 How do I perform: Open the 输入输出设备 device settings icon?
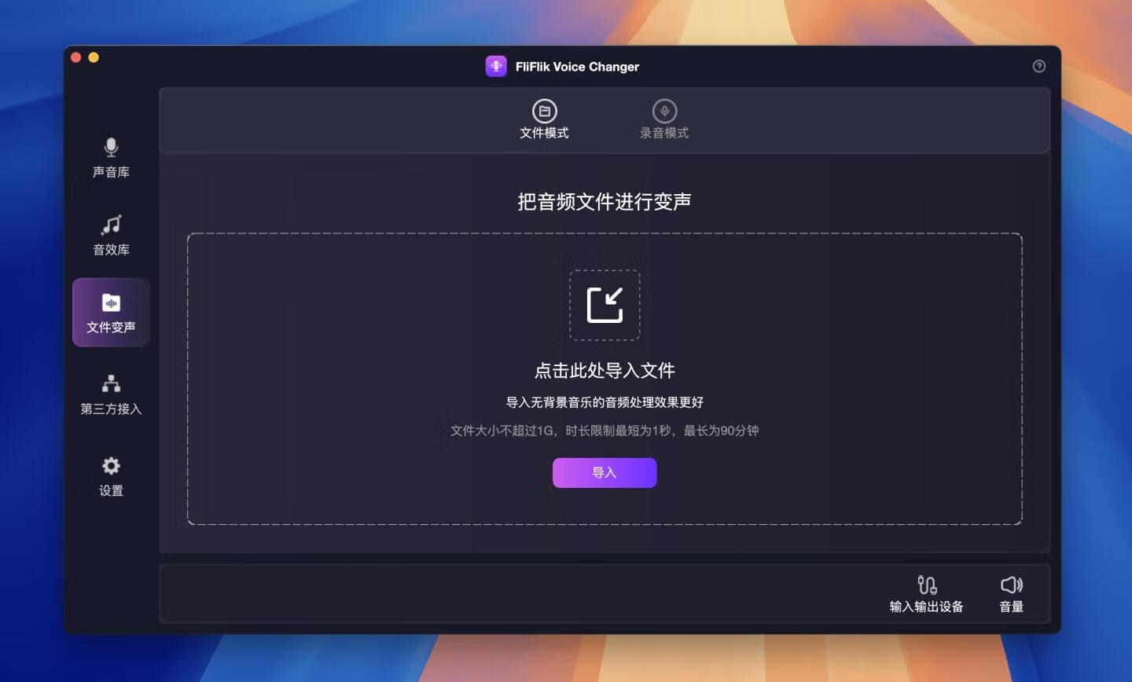pos(926,585)
